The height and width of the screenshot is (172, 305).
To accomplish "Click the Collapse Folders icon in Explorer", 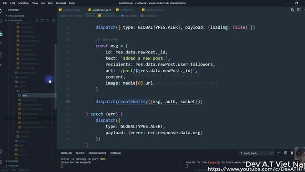I will point(53,20).
